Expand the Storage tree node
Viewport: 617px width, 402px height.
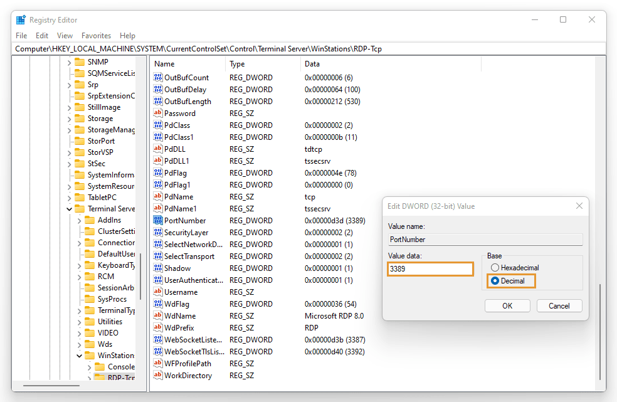point(69,119)
